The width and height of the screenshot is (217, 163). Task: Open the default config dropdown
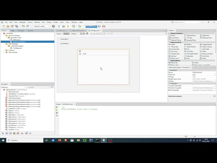coord(41,26)
